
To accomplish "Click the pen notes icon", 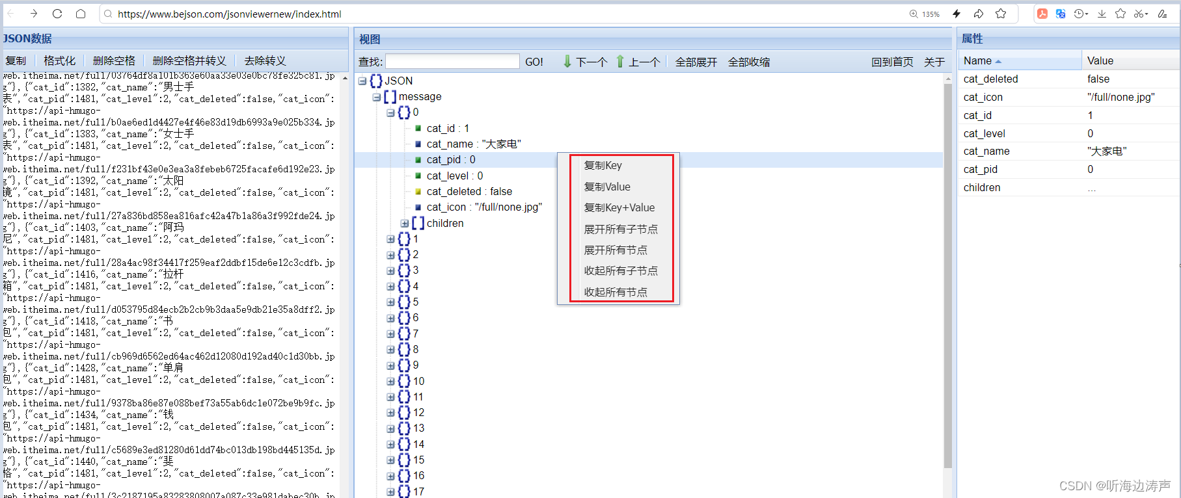I will (1162, 14).
